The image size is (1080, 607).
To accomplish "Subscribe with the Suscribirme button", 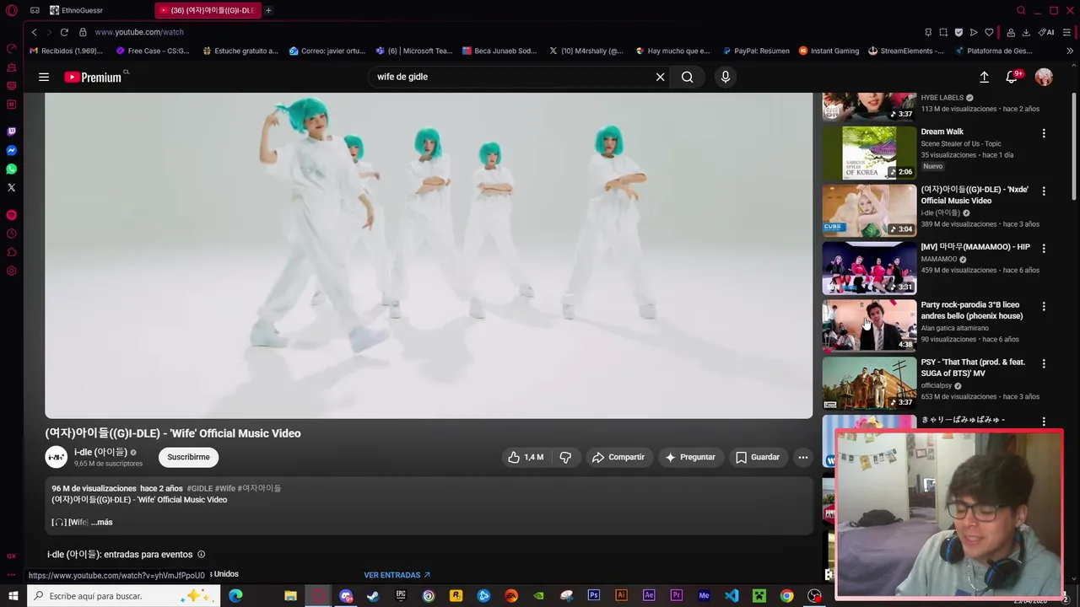I will 188,457.
